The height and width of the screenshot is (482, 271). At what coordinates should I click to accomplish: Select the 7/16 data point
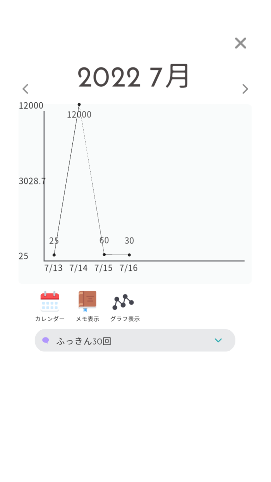(x=129, y=255)
